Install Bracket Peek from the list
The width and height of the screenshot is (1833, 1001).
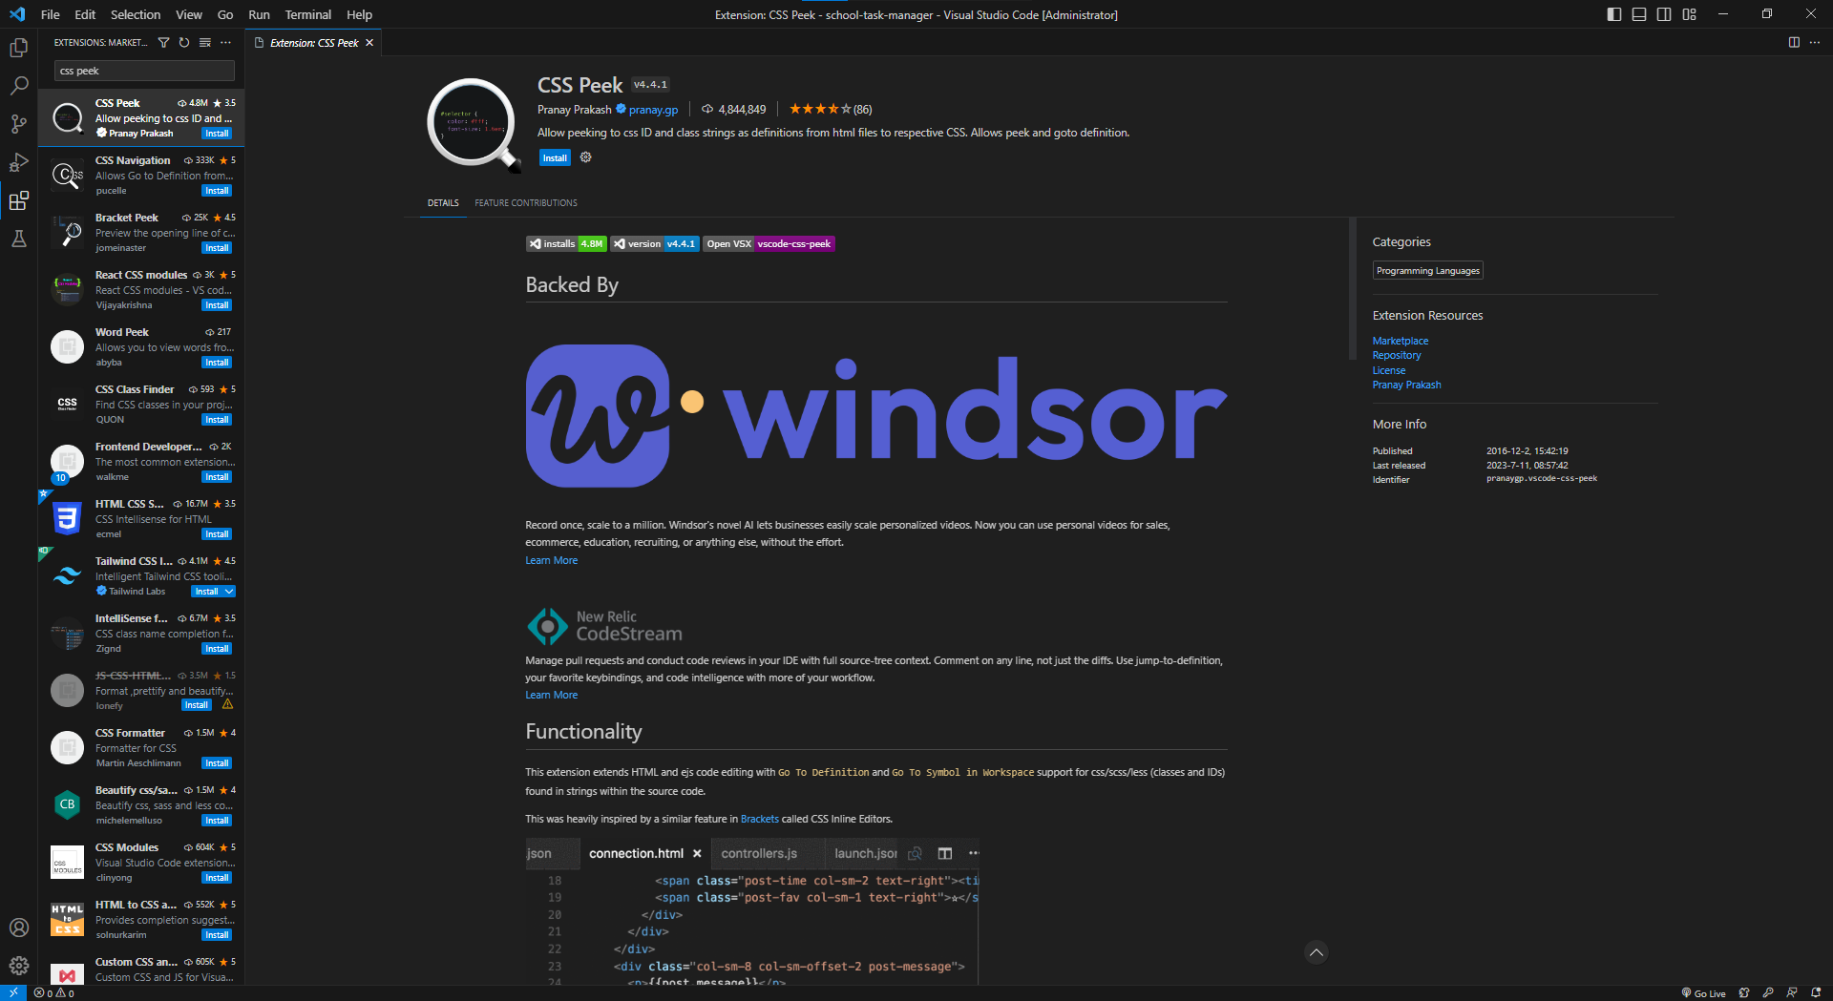coord(217,248)
